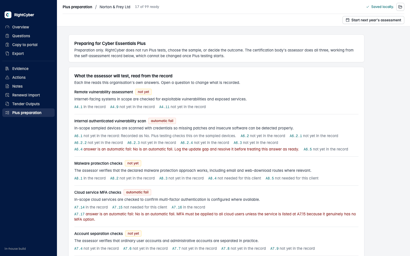Click the RightCyber logo icon
This screenshot has width=410, height=256.
tap(8, 15)
